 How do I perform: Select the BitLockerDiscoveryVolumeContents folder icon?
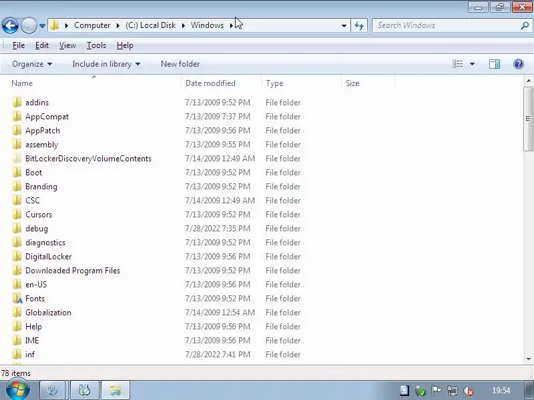(17, 158)
